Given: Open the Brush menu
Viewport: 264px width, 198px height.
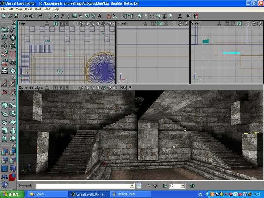Looking at the screenshot, I should [28, 9].
